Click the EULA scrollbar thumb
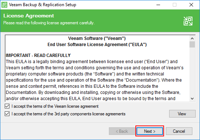The width and height of the screenshot is (200, 140). [192, 44]
